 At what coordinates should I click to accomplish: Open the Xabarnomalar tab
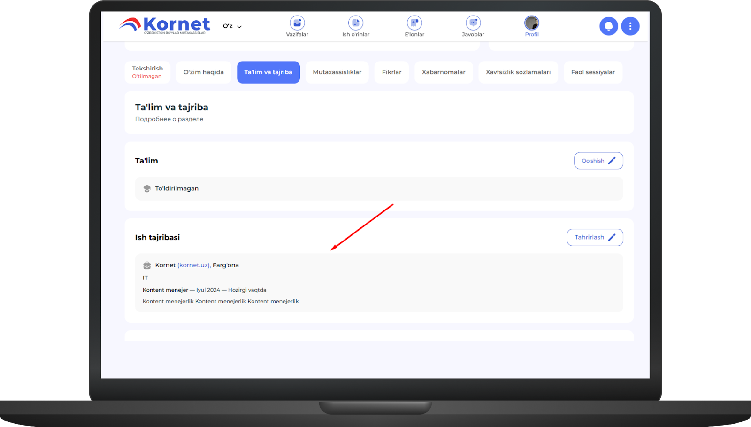tap(444, 72)
